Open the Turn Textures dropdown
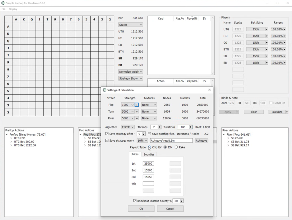This screenshot has width=292, height=220. tap(149, 111)
